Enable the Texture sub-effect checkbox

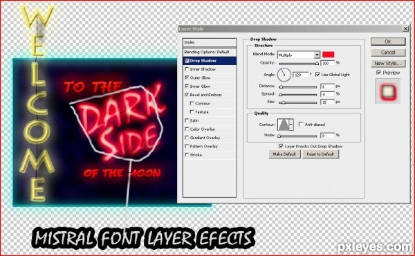(192, 111)
